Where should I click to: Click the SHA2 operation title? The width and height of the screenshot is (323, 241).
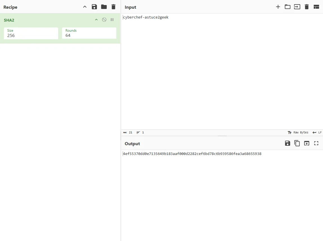[9, 20]
